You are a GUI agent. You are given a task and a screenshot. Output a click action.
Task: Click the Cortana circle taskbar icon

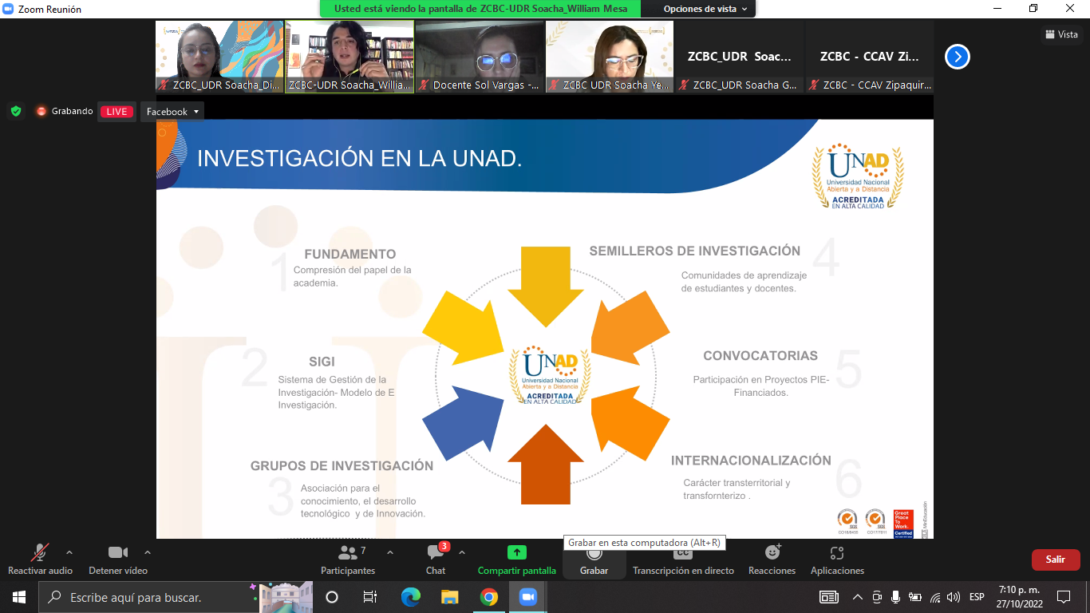(x=332, y=597)
